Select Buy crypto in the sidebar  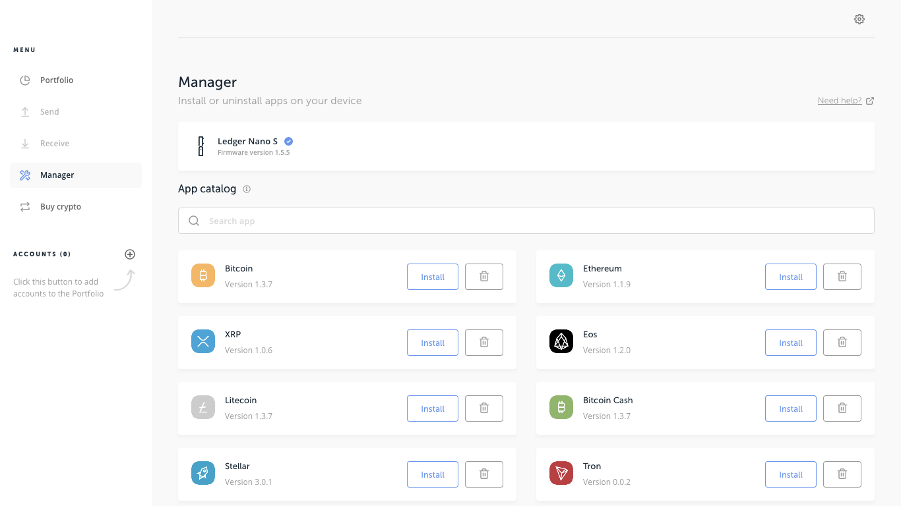60,207
